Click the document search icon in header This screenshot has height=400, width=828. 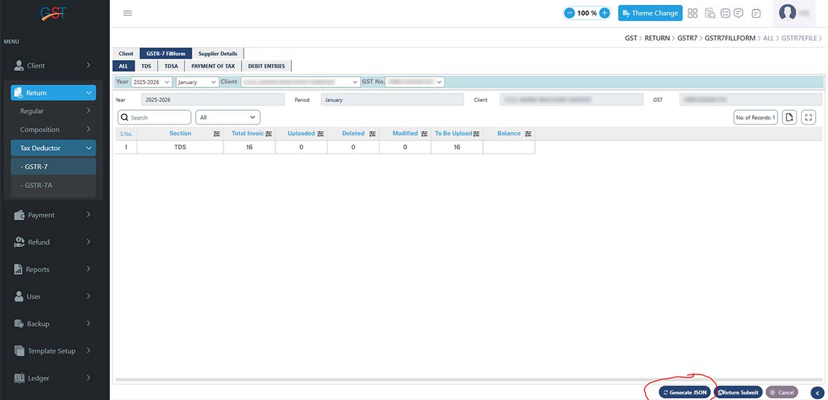coord(709,13)
